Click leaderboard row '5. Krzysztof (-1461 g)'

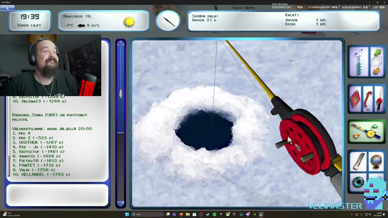(x=38, y=151)
